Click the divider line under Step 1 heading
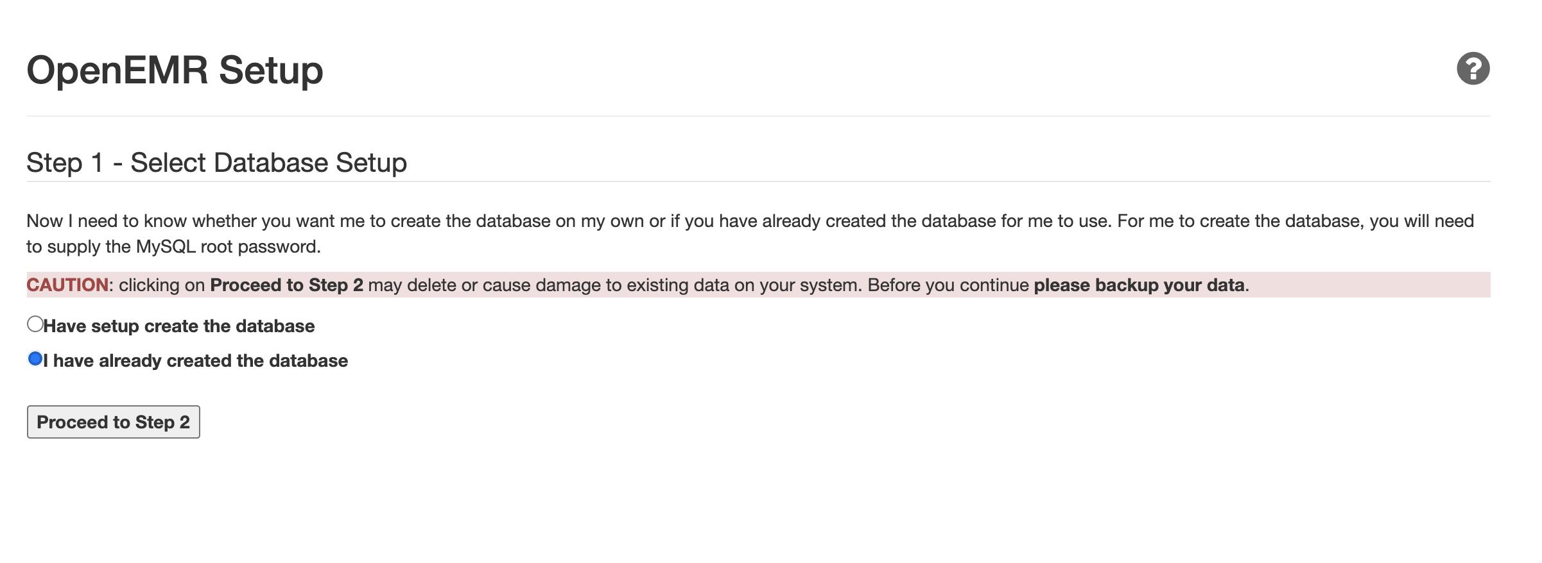Image resolution: width=1542 pixels, height=563 pixels. coord(758,181)
